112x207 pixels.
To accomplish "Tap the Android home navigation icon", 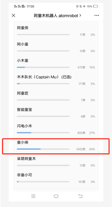I will [56, 196].
